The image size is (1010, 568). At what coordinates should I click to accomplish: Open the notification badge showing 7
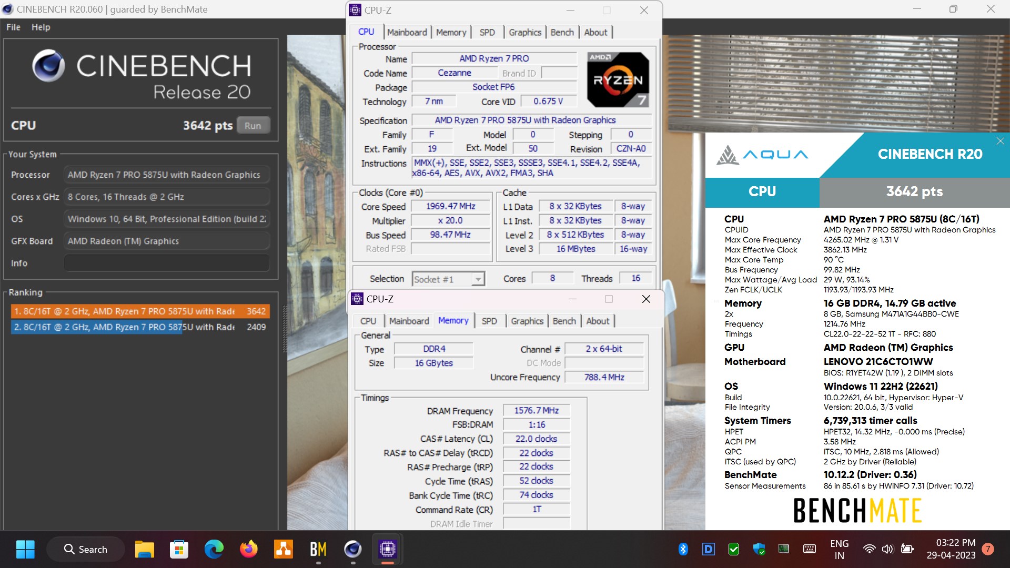click(988, 549)
